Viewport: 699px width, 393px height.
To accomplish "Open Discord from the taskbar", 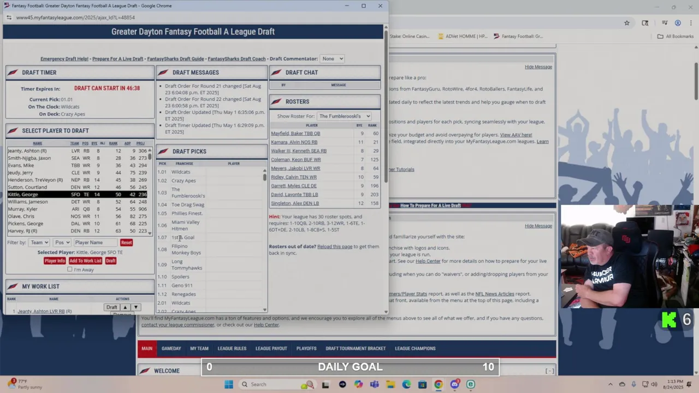I will tap(454, 384).
